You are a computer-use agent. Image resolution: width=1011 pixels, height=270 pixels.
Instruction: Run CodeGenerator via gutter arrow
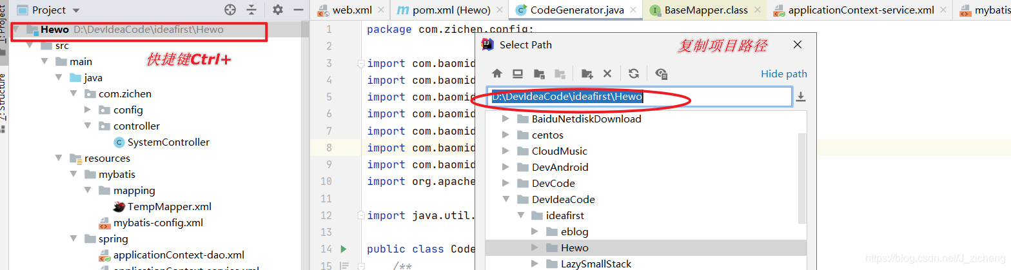(x=343, y=249)
